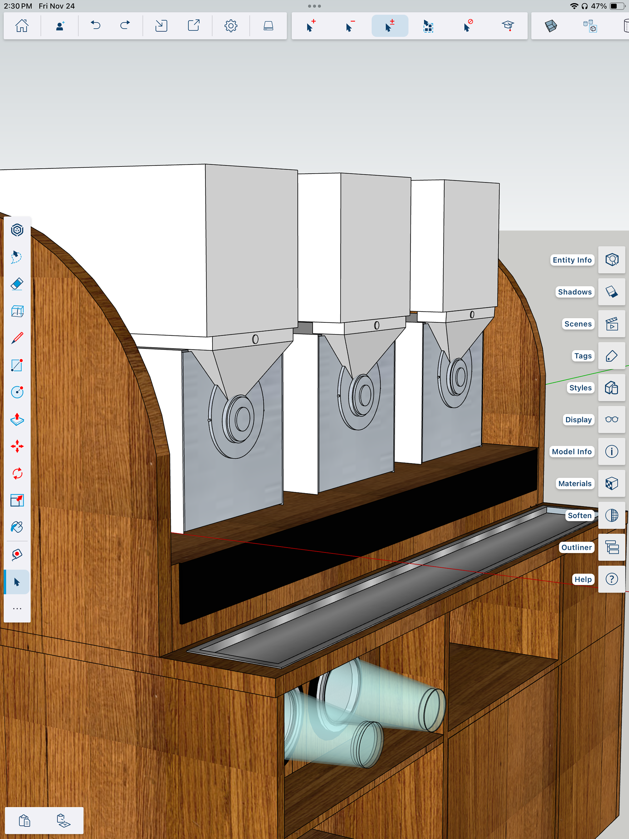Select the Move tool
Image resolution: width=629 pixels, height=839 pixels.
(17, 447)
